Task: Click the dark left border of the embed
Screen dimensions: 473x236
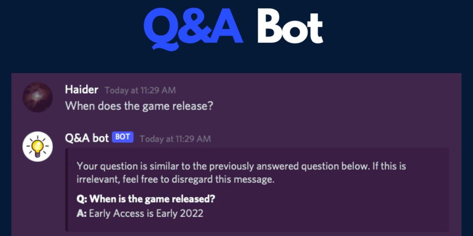Action: pyautogui.click(x=67, y=189)
